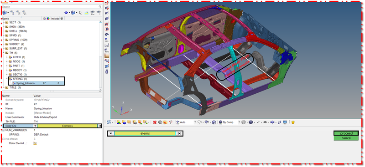
Task: Click the gold star favorites icon
Action: (x=293, y=122)
